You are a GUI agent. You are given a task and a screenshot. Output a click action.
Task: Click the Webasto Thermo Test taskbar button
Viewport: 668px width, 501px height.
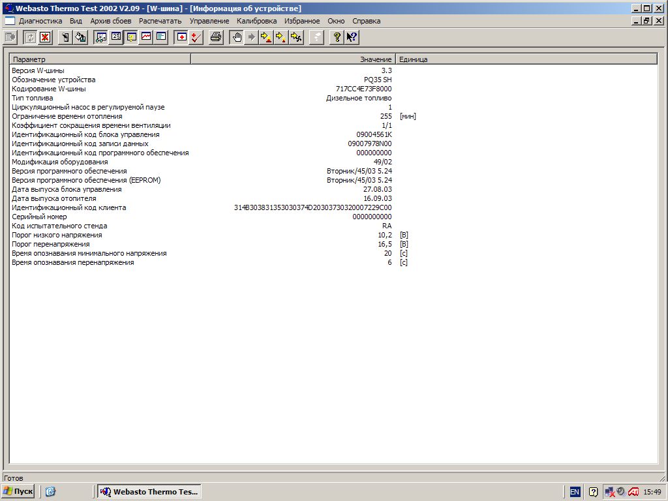pos(149,492)
